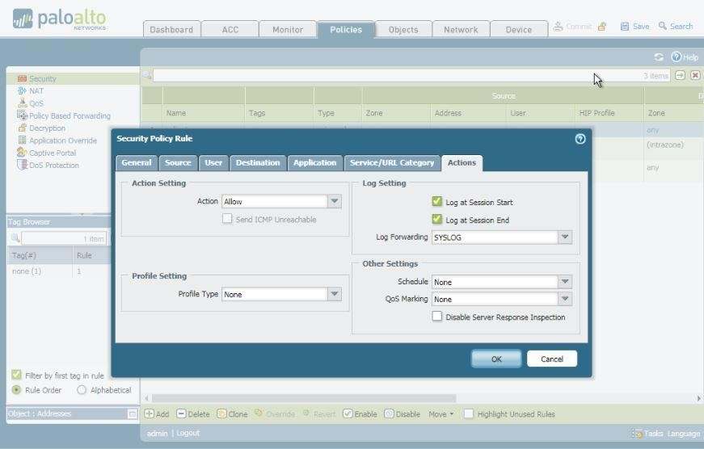Click the rule filter search field
This screenshot has width=704, height=449.
pyautogui.click(x=396, y=75)
